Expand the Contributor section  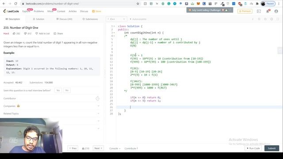click(x=51, y=98)
